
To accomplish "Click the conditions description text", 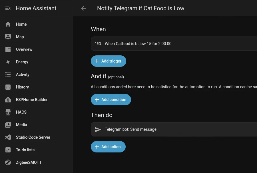I will [174, 87].
